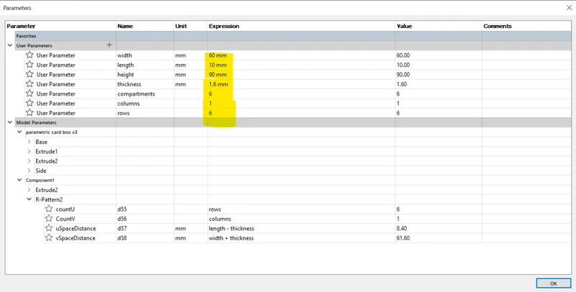The width and height of the screenshot is (576, 292).
Task: Favorite the width user parameter star
Action: [30, 55]
